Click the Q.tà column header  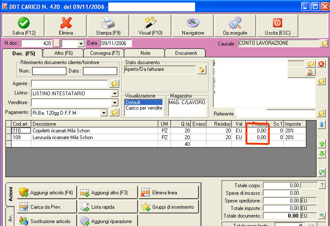pyautogui.click(x=181, y=124)
